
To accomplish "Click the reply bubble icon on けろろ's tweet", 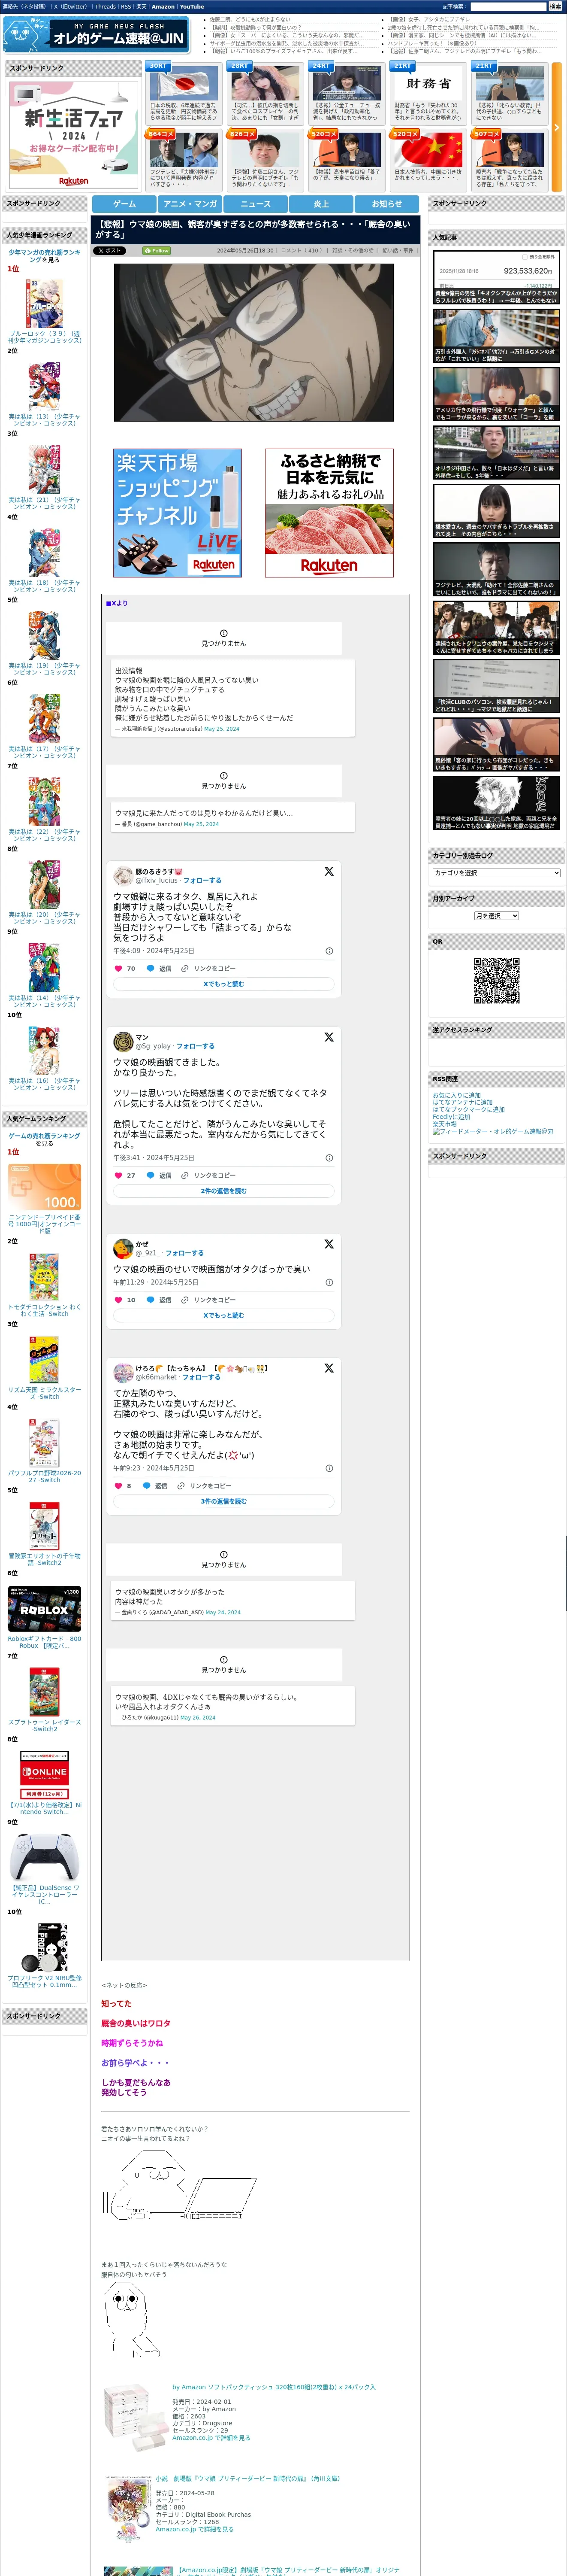I will [x=147, y=1486].
